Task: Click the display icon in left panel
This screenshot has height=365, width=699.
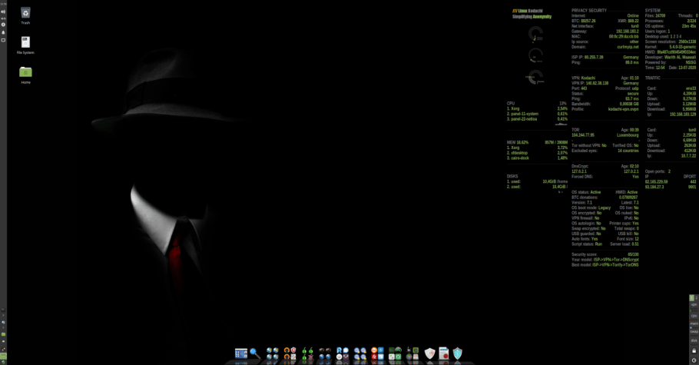Action: (x=3, y=40)
